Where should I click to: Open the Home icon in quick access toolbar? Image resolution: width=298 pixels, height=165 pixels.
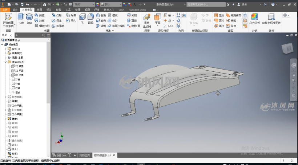click(44, 4)
